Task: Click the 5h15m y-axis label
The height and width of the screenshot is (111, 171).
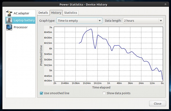Action: (x=48, y=65)
